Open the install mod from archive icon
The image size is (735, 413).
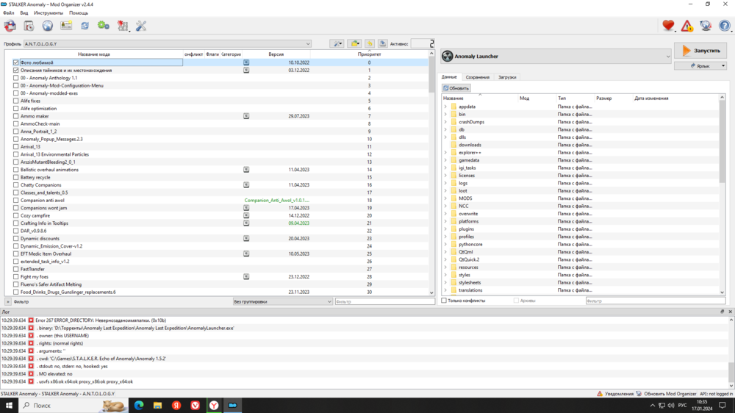(29, 26)
